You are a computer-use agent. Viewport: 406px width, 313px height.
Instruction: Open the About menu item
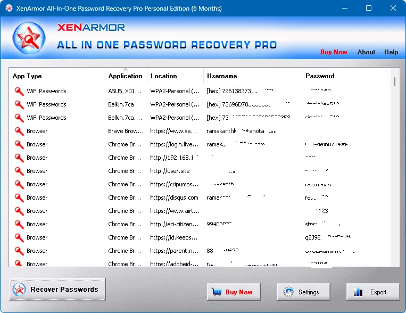(366, 52)
